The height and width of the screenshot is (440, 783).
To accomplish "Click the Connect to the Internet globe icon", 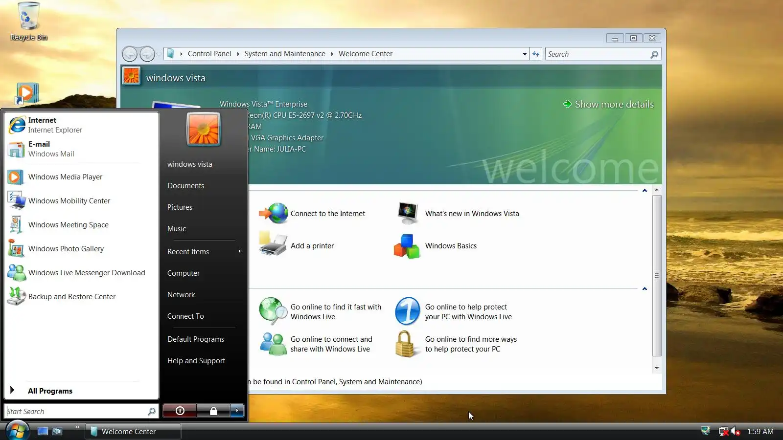I will [274, 214].
